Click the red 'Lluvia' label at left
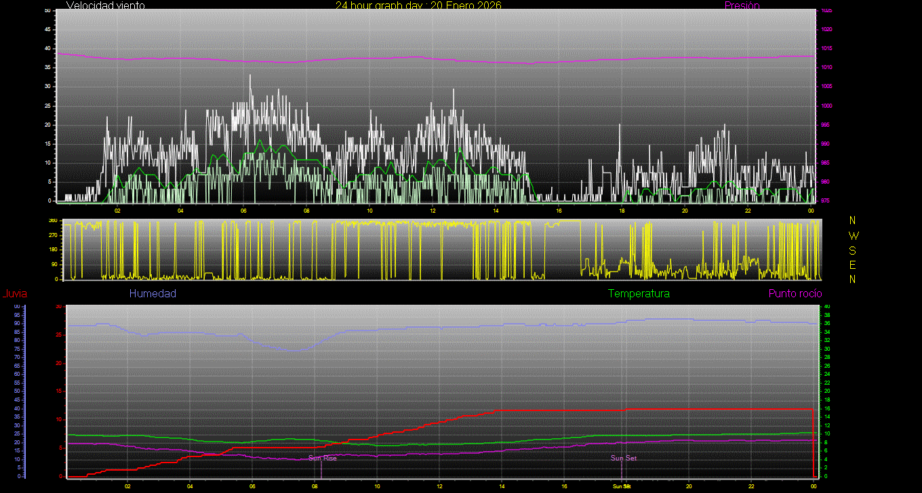The image size is (922, 493). pos(14,293)
